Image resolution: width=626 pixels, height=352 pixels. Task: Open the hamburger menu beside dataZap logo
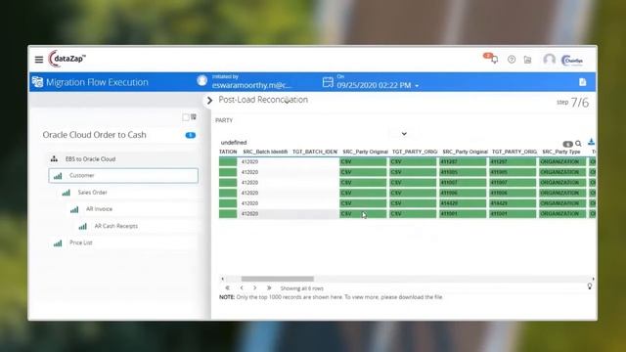(x=39, y=60)
